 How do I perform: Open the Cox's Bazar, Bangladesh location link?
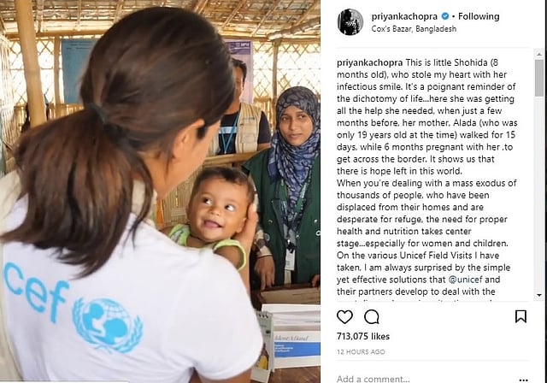click(414, 29)
